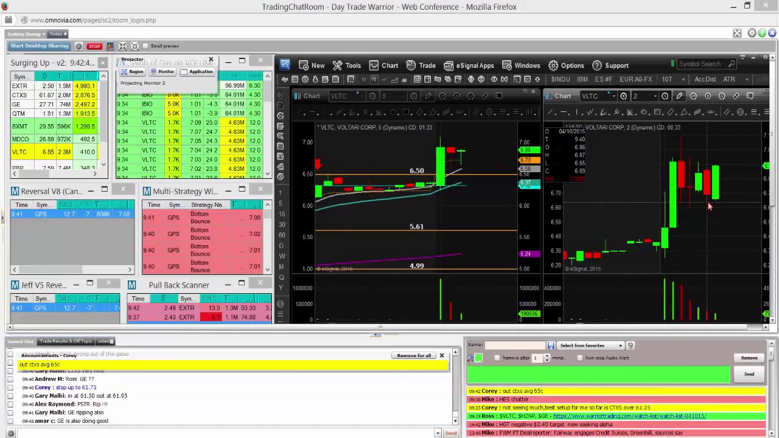Click the Remove button in announcements panel
The width and height of the screenshot is (779, 438).
[749, 358]
